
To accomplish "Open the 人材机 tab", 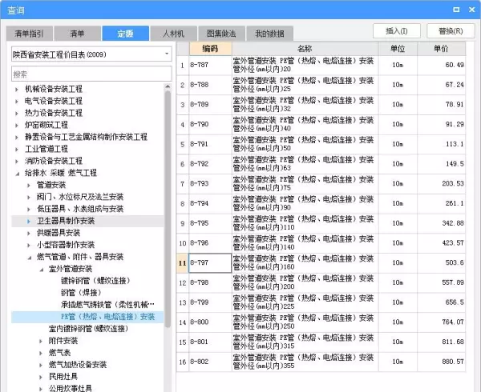I will 174,34.
